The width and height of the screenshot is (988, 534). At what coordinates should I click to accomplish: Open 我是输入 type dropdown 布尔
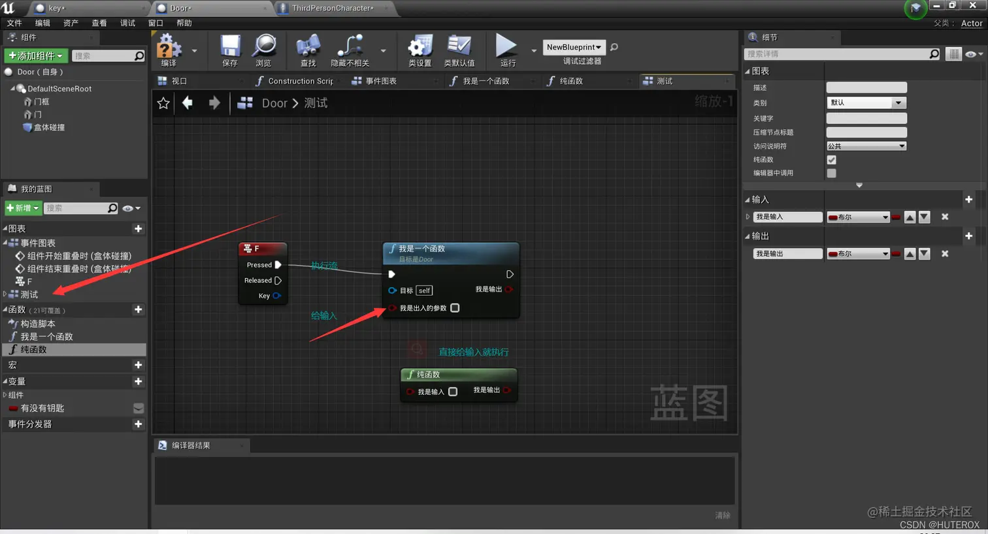pos(859,217)
